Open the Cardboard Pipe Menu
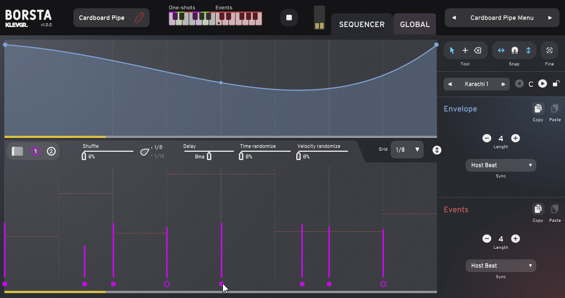 (x=502, y=18)
